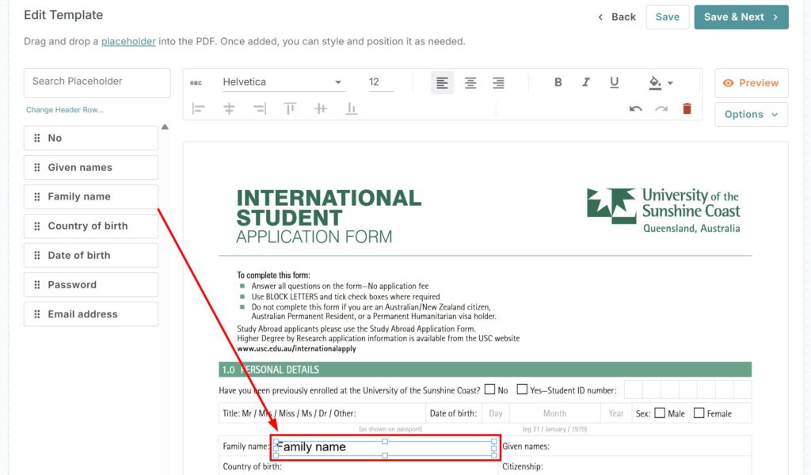Image resolution: width=811 pixels, height=475 pixels.
Task: Apply italic formatting
Action: 586,82
